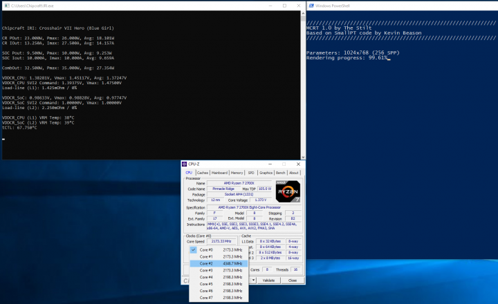
Task: Select Core #7 at 2198.3 MHz
Action: (219, 298)
